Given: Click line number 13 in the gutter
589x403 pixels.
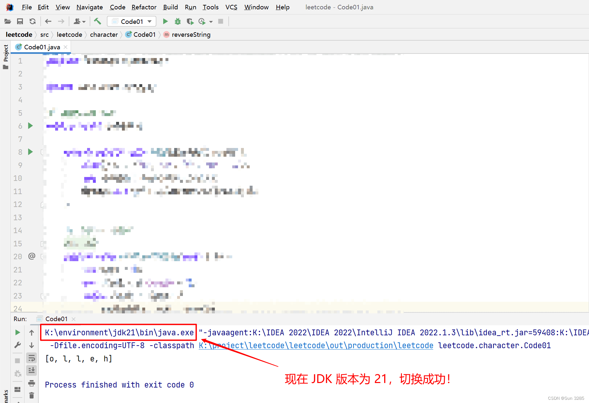Looking at the screenshot, I should pyautogui.click(x=18, y=218).
